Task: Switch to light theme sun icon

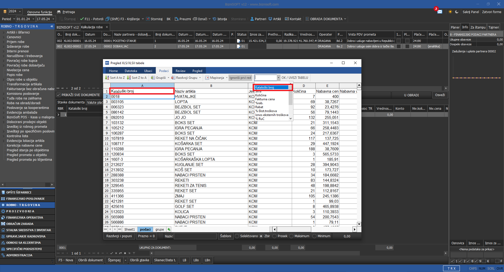Action: pos(450,12)
